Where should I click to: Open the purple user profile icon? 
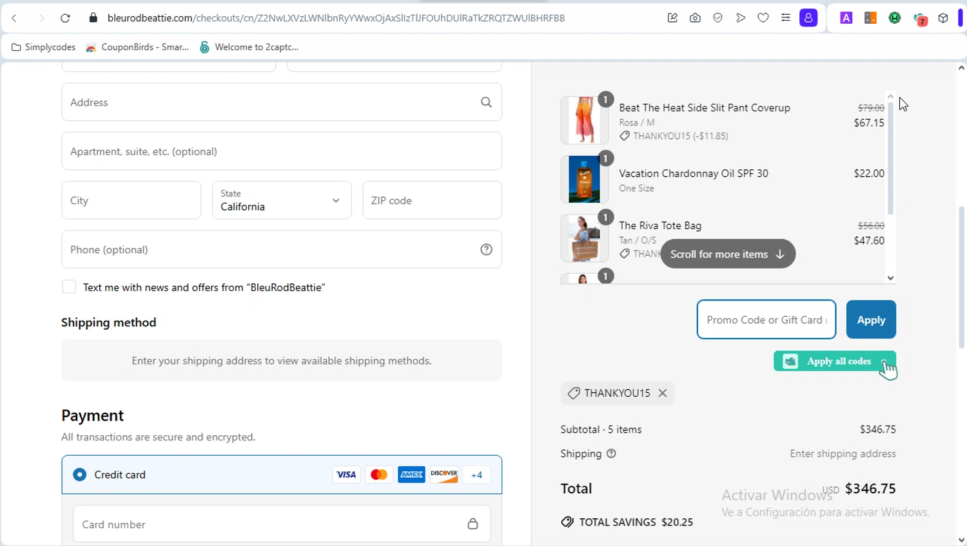808,18
